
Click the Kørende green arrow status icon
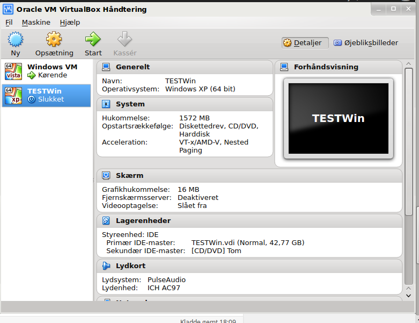pyautogui.click(x=32, y=75)
